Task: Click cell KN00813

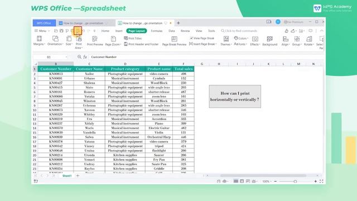Action: [56, 74]
